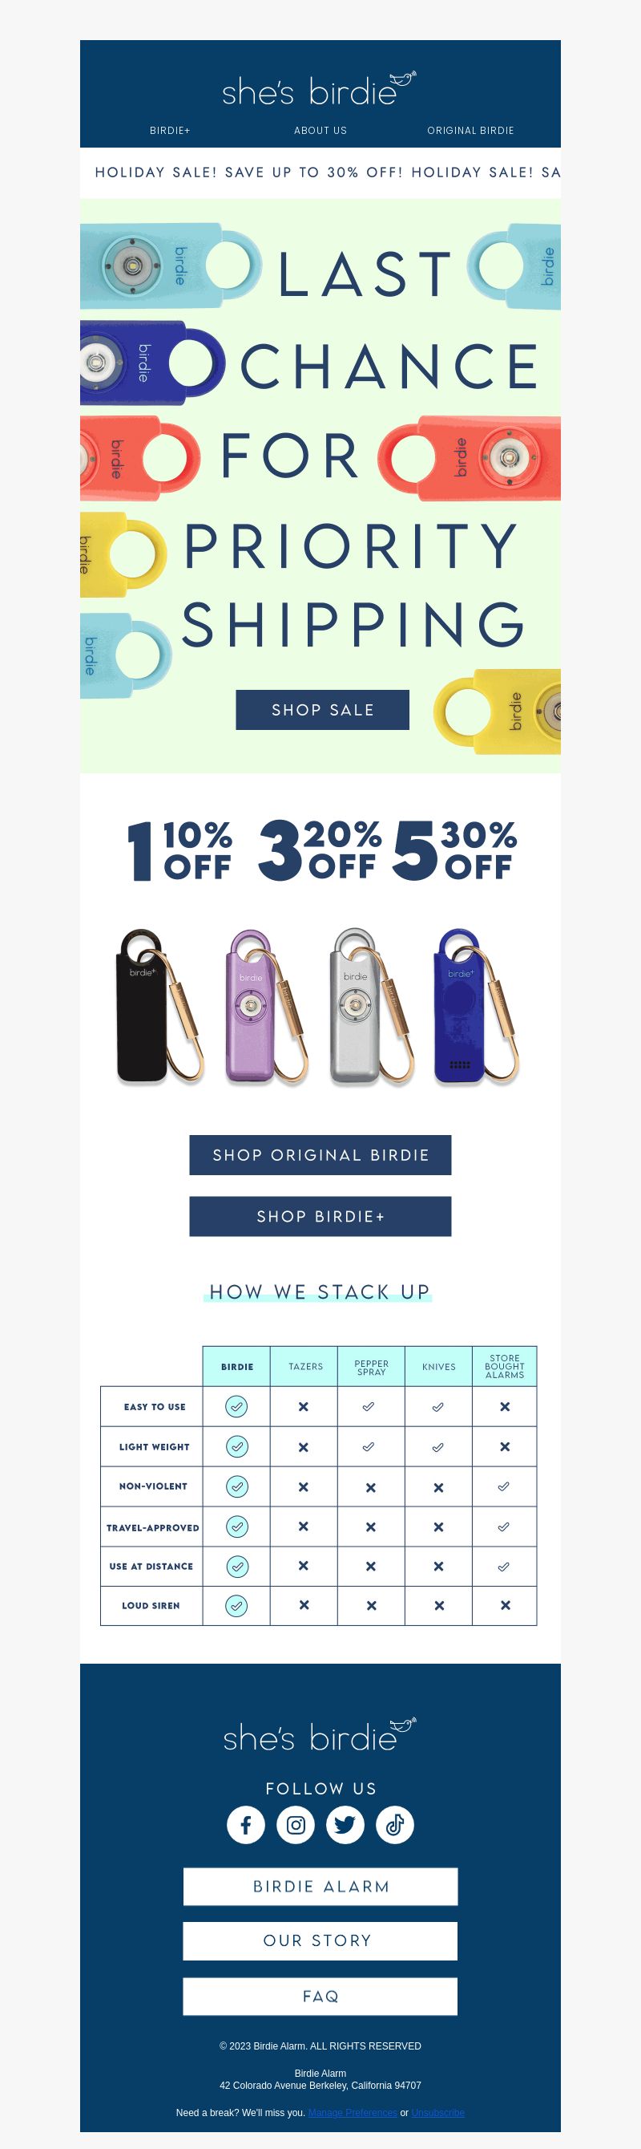Visit the Twitter bird icon
Image resolution: width=641 pixels, height=2149 pixels.
(345, 1824)
